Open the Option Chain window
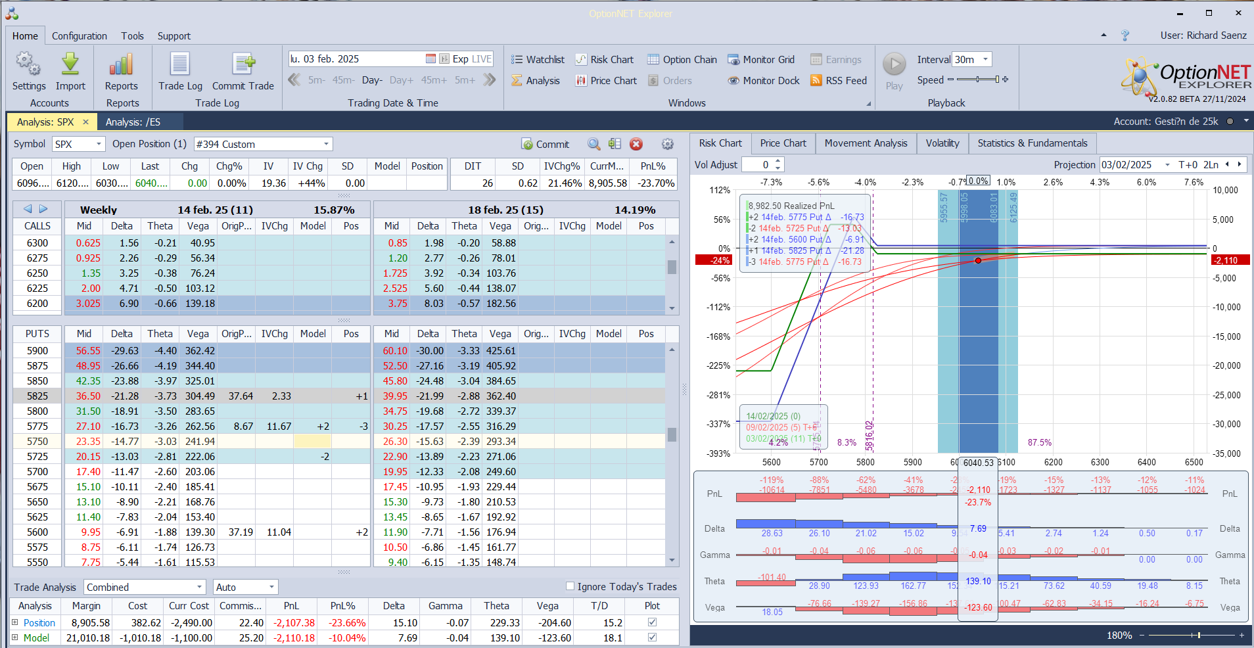The width and height of the screenshot is (1254, 648). [682, 60]
